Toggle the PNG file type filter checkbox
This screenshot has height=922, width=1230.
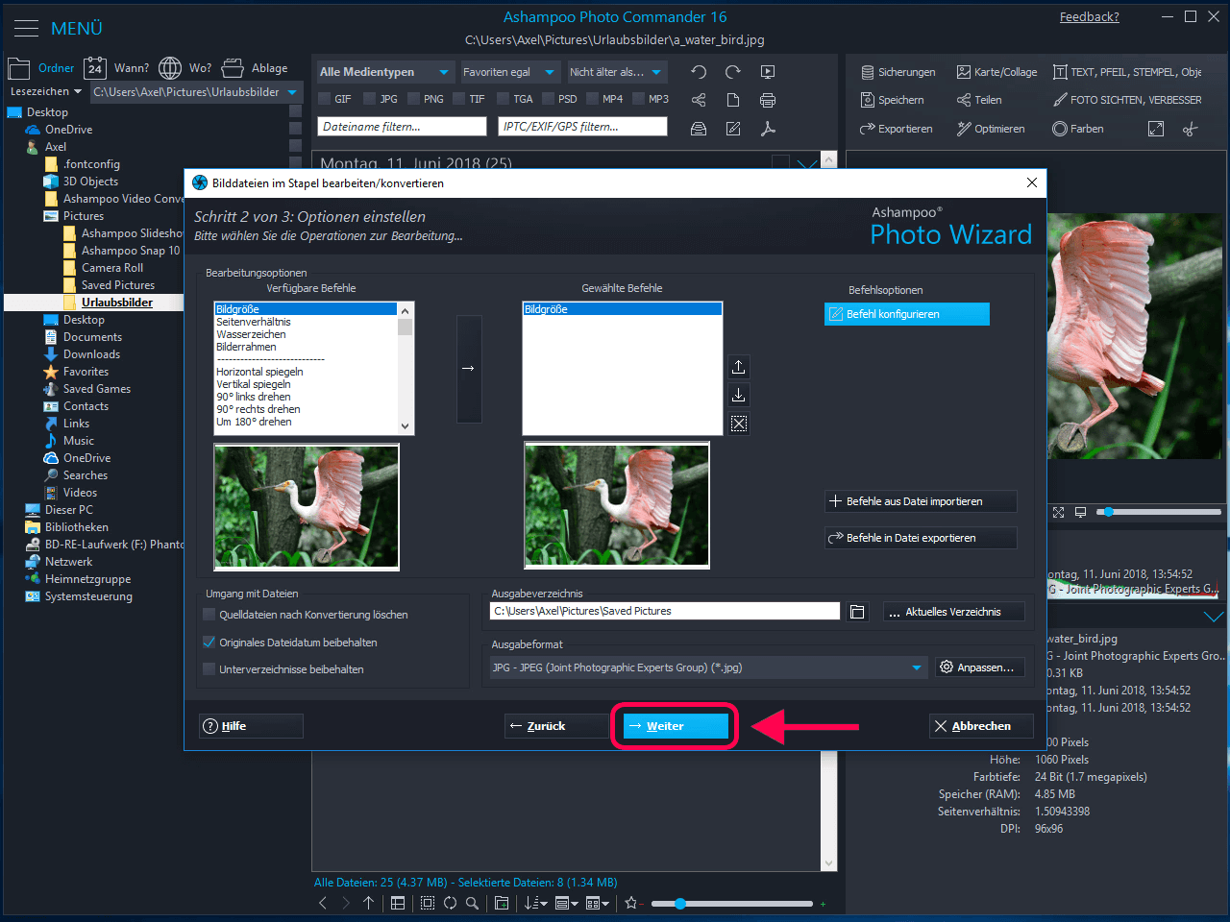[413, 99]
